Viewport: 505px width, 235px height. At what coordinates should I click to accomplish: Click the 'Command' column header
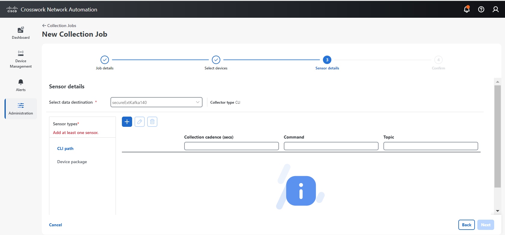pyautogui.click(x=294, y=137)
